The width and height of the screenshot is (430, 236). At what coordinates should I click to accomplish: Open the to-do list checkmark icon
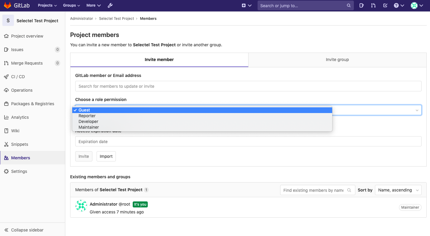(385, 5)
